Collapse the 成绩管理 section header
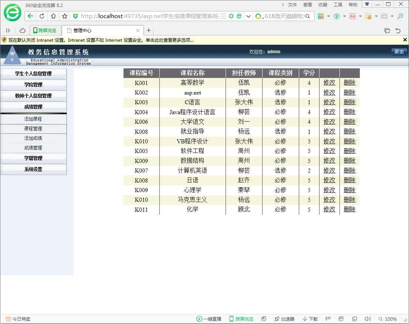The height and width of the screenshot is (324, 409). (x=33, y=107)
